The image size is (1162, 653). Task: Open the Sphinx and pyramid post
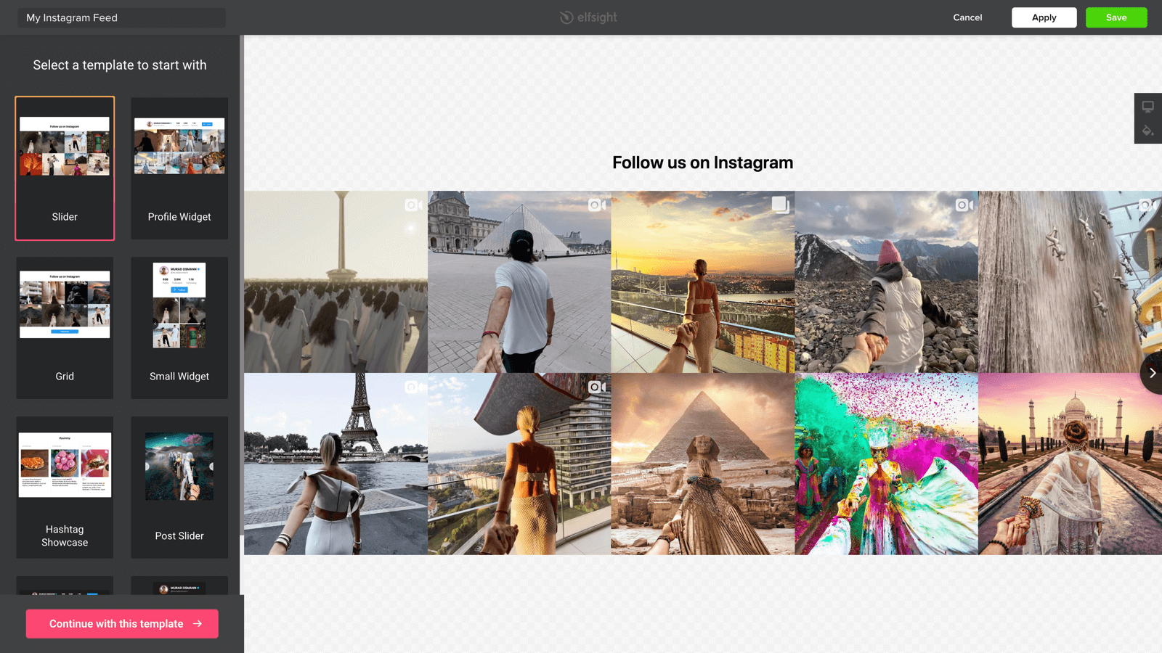(x=702, y=464)
